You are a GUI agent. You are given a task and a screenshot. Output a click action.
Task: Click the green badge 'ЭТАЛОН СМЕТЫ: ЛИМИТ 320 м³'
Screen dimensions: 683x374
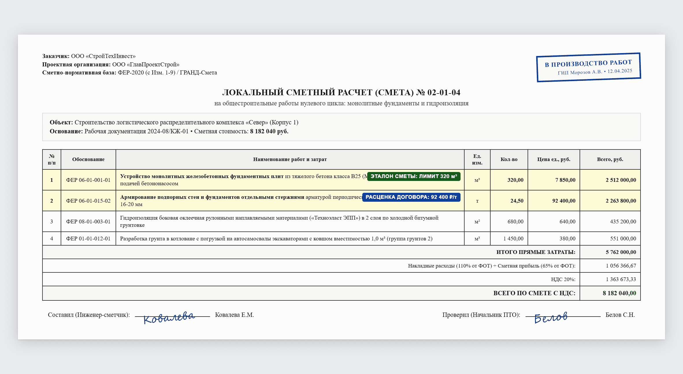click(414, 176)
